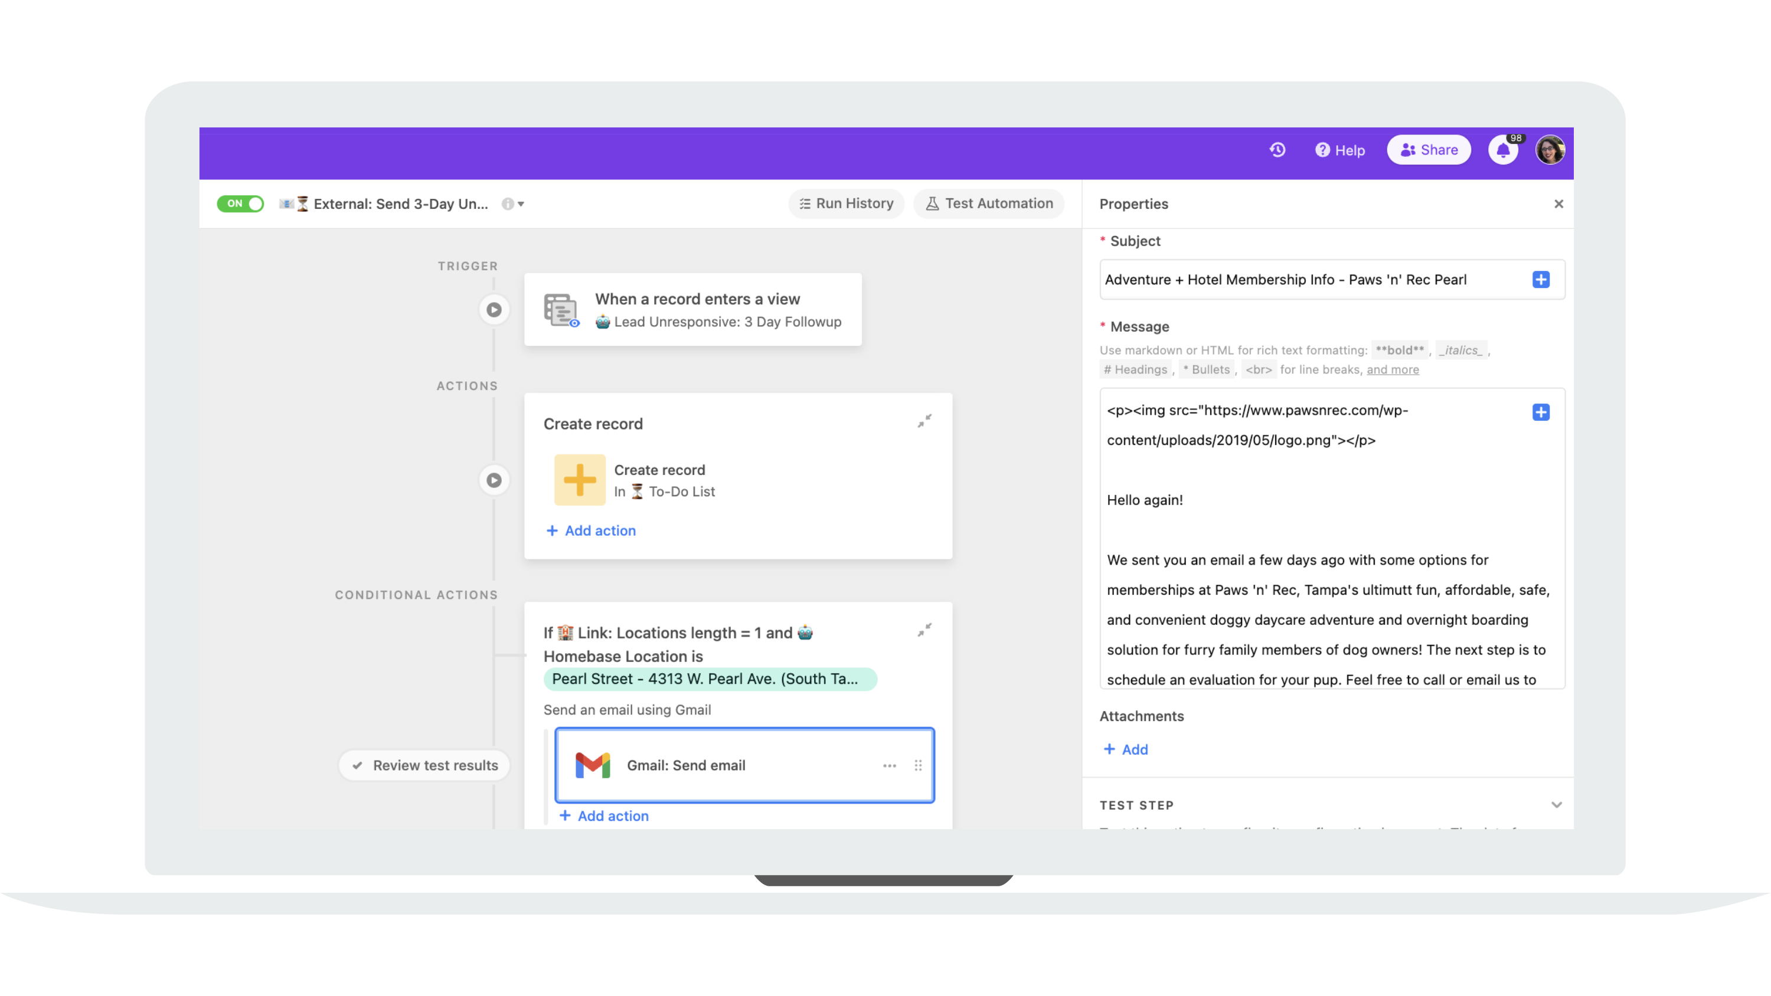Open the Help menu
The height and width of the screenshot is (996, 1771).
pyautogui.click(x=1340, y=150)
